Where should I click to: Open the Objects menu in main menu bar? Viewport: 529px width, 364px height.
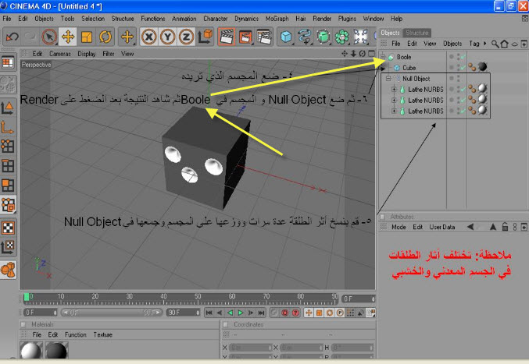coord(44,19)
